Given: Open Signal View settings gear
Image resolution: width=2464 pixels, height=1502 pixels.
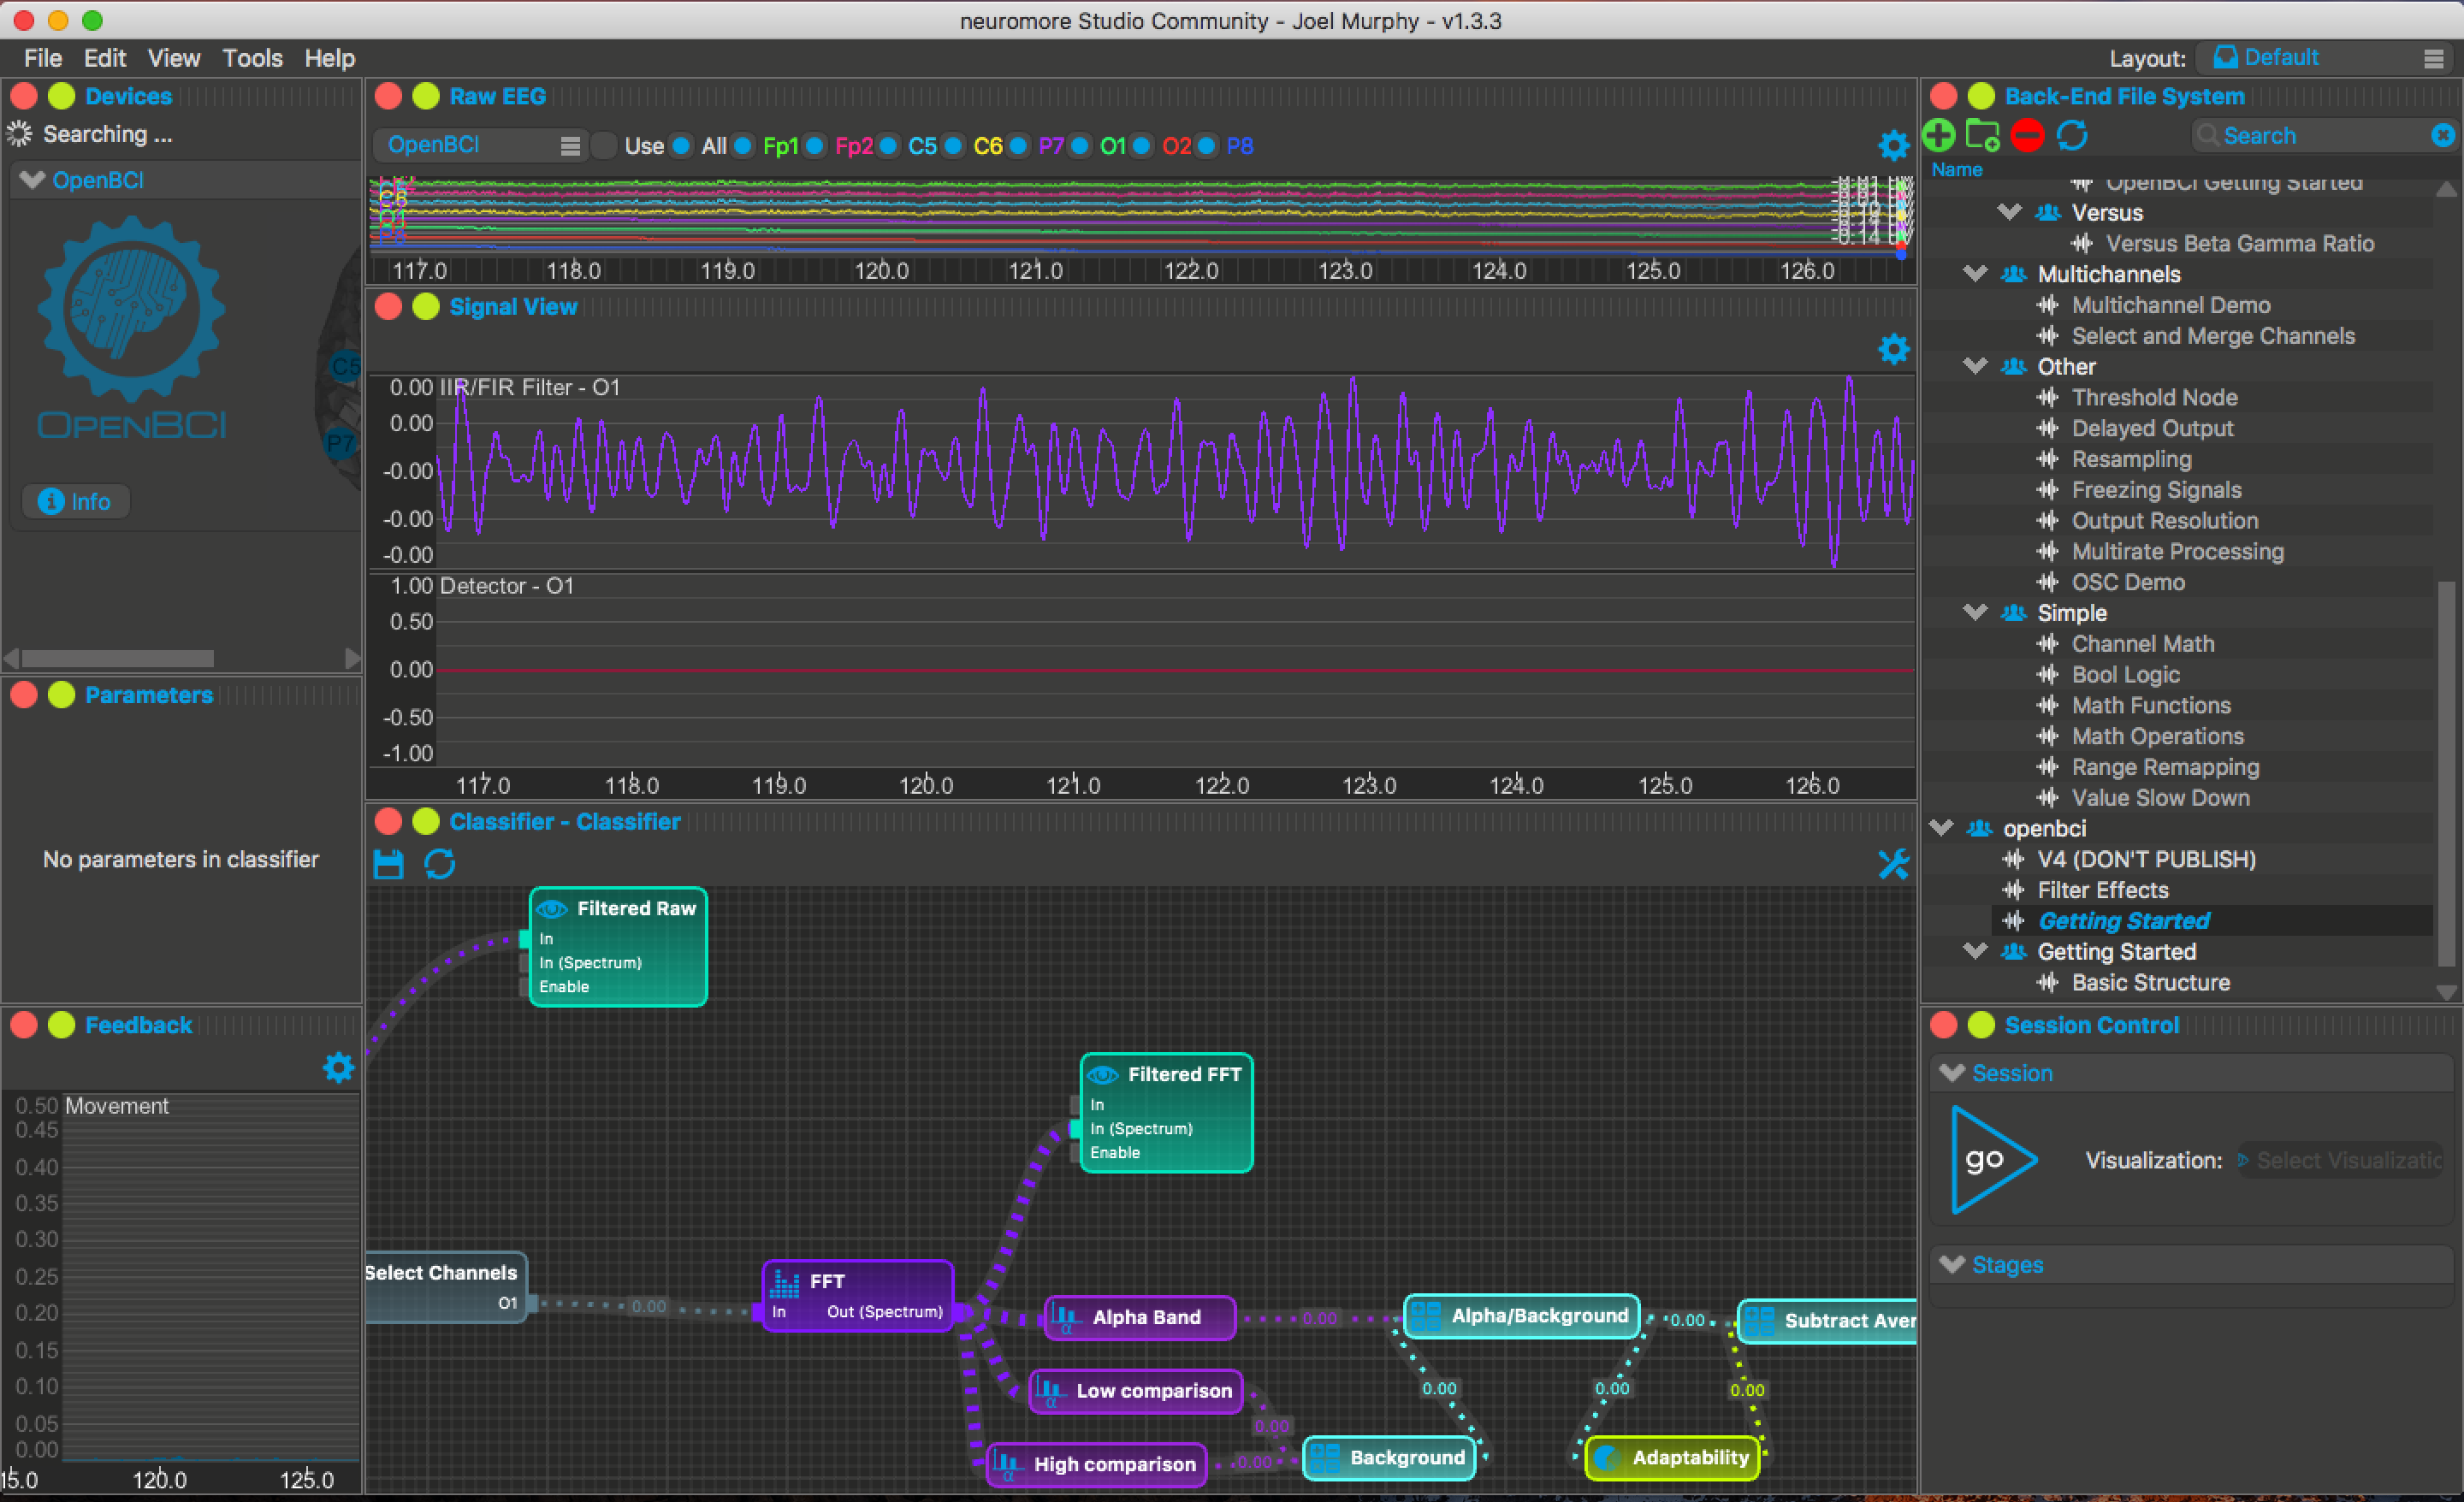Looking at the screenshot, I should point(1893,349).
